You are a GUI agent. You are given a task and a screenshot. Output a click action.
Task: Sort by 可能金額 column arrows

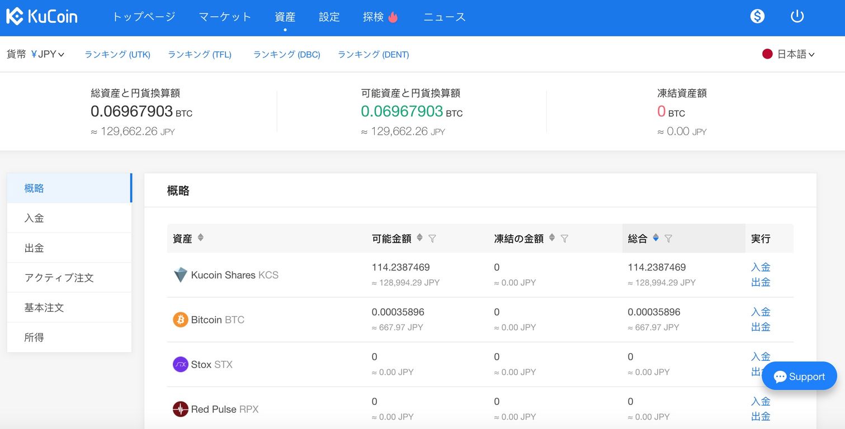[x=419, y=237]
